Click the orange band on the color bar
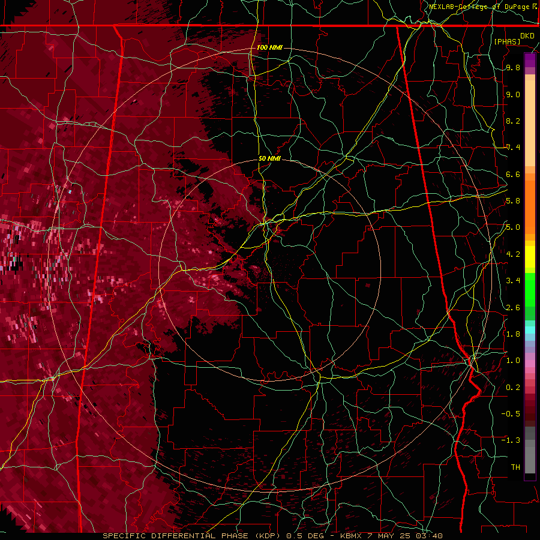The image size is (540, 540). (x=530, y=207)
